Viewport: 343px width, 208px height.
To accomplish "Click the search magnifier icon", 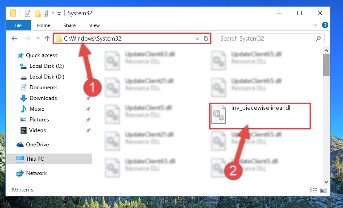I will (x=318, y=39).
